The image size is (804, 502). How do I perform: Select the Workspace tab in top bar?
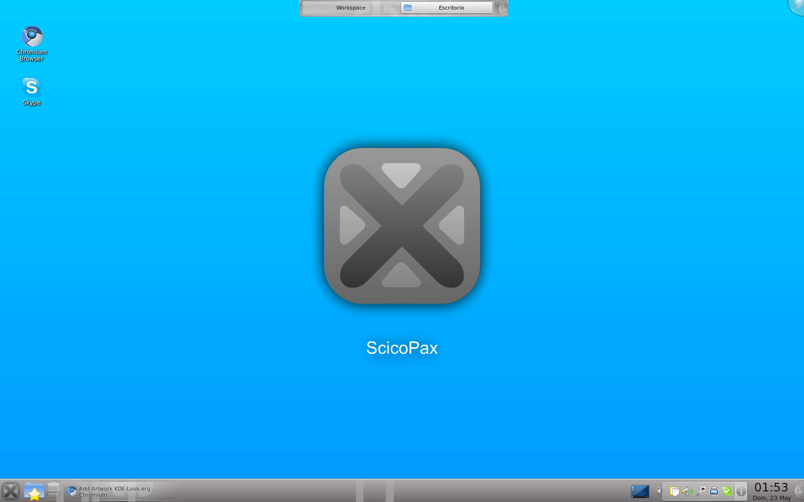(x=351, y=8)
